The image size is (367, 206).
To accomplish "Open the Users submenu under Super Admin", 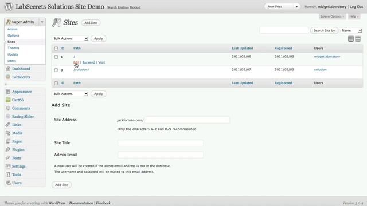I will (x=11, y=61).
